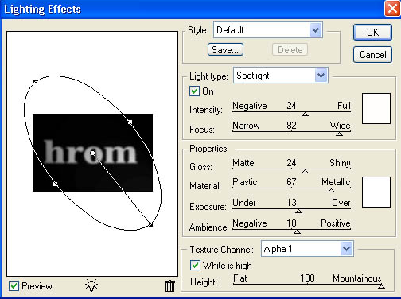Image resolution: width=401 pixels, height=299 pixels.
Task: Click the Height value 100
Action: click(307, 278)
